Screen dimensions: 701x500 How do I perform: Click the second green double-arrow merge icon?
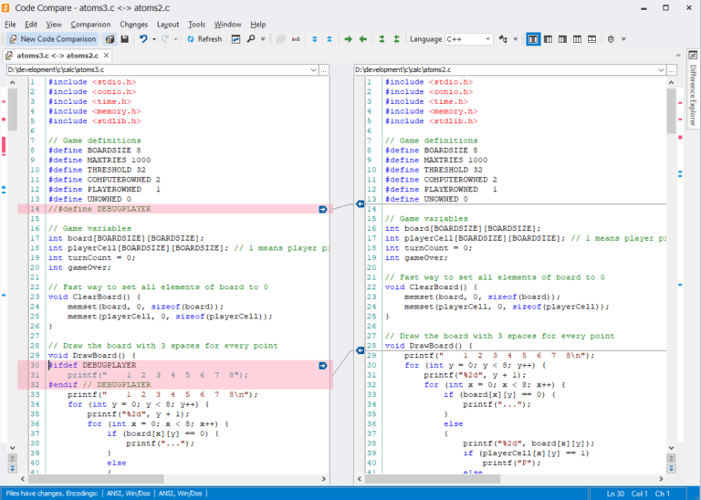(396, 39)
